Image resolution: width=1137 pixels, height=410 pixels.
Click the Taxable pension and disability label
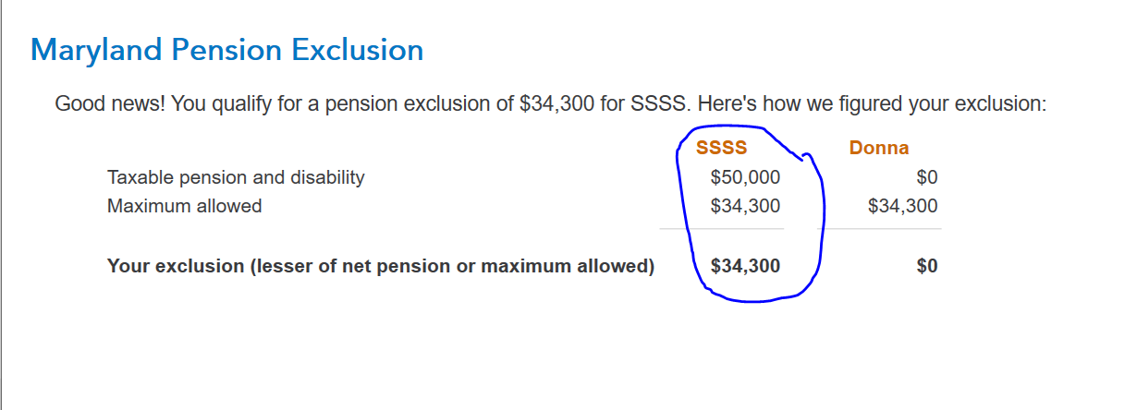(236, 177)
